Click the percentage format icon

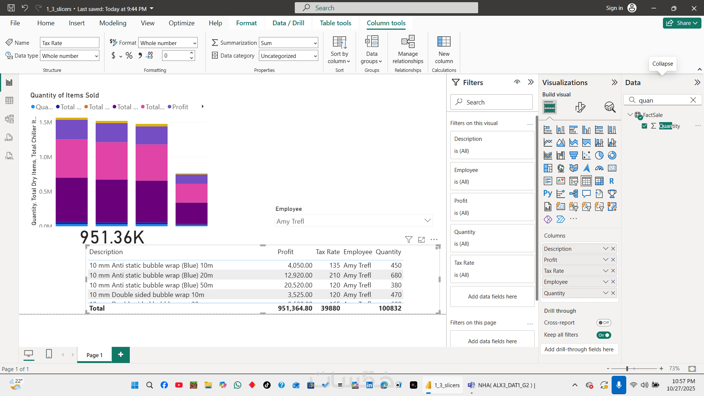pyautogui.click(x=129, y=56)
